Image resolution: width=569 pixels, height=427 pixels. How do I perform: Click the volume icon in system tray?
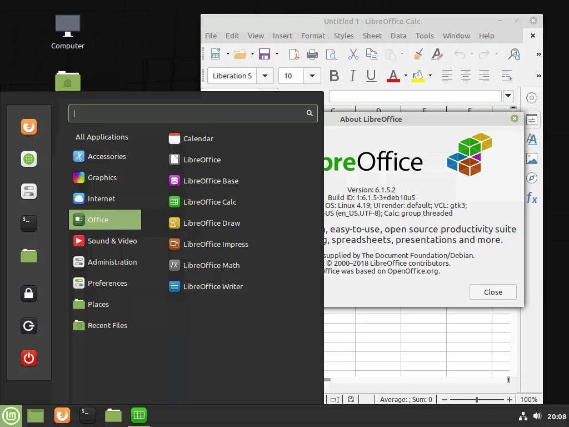(x=537, y=416)
